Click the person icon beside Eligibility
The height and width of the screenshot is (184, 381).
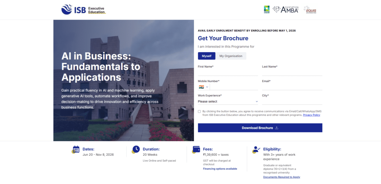coord(256,149)
